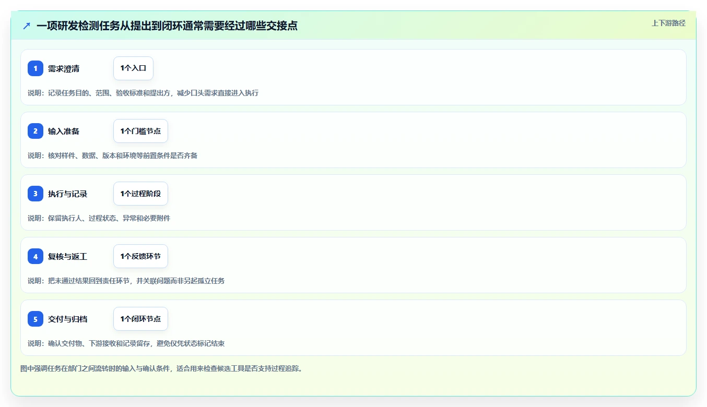
Task: Select step number 5 badge
Action: tap(36, 319)
